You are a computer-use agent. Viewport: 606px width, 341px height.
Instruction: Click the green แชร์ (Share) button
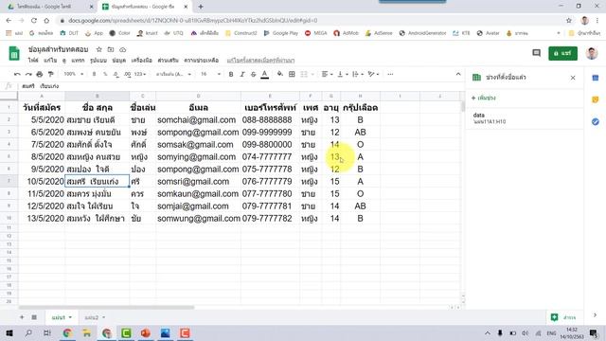[562, 53]
